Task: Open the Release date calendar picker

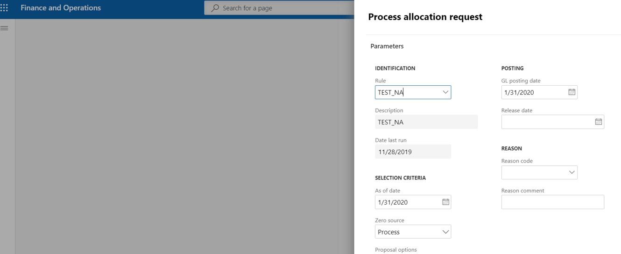Action: point(598,122)
